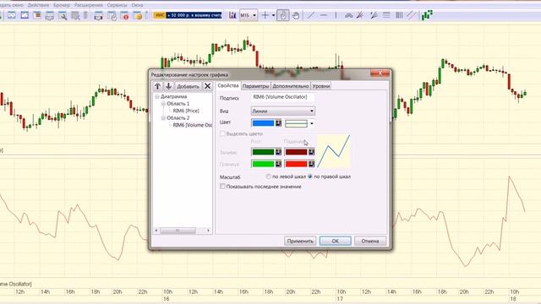
Task: Select the diagonal trend line tool
Action: (311, 15)
